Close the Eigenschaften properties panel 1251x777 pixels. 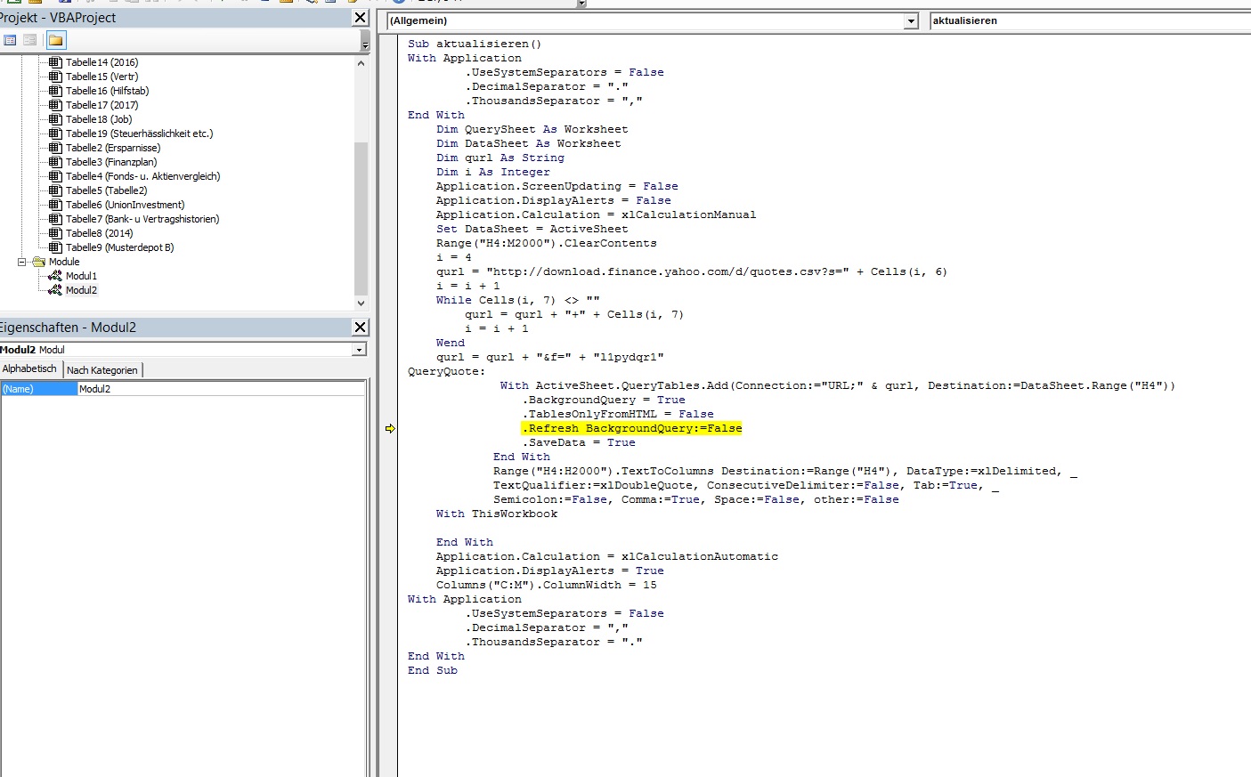pyautogui.click(x=360, y=328)
